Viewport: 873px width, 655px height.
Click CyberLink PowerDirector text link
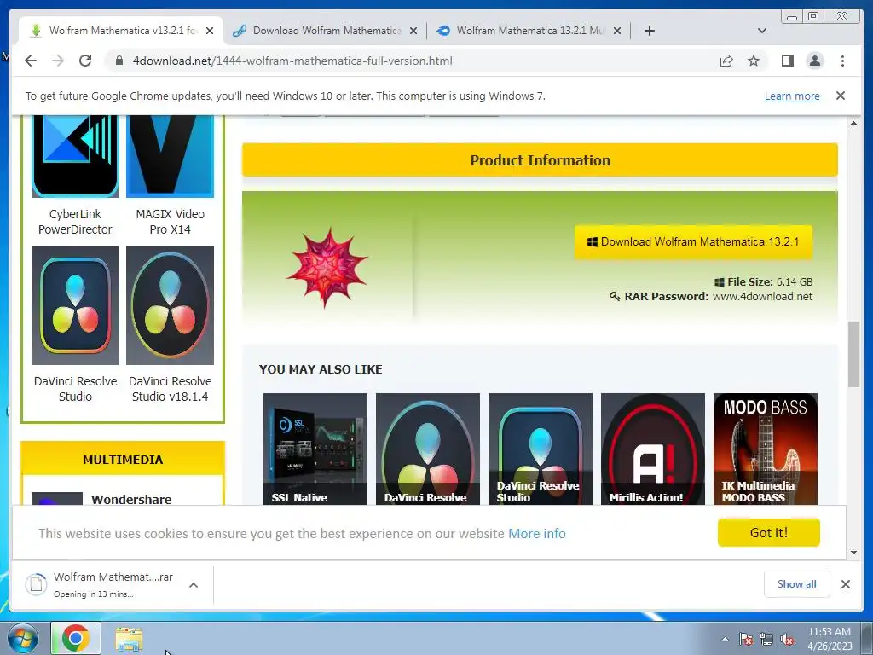[x=75, y=222]
